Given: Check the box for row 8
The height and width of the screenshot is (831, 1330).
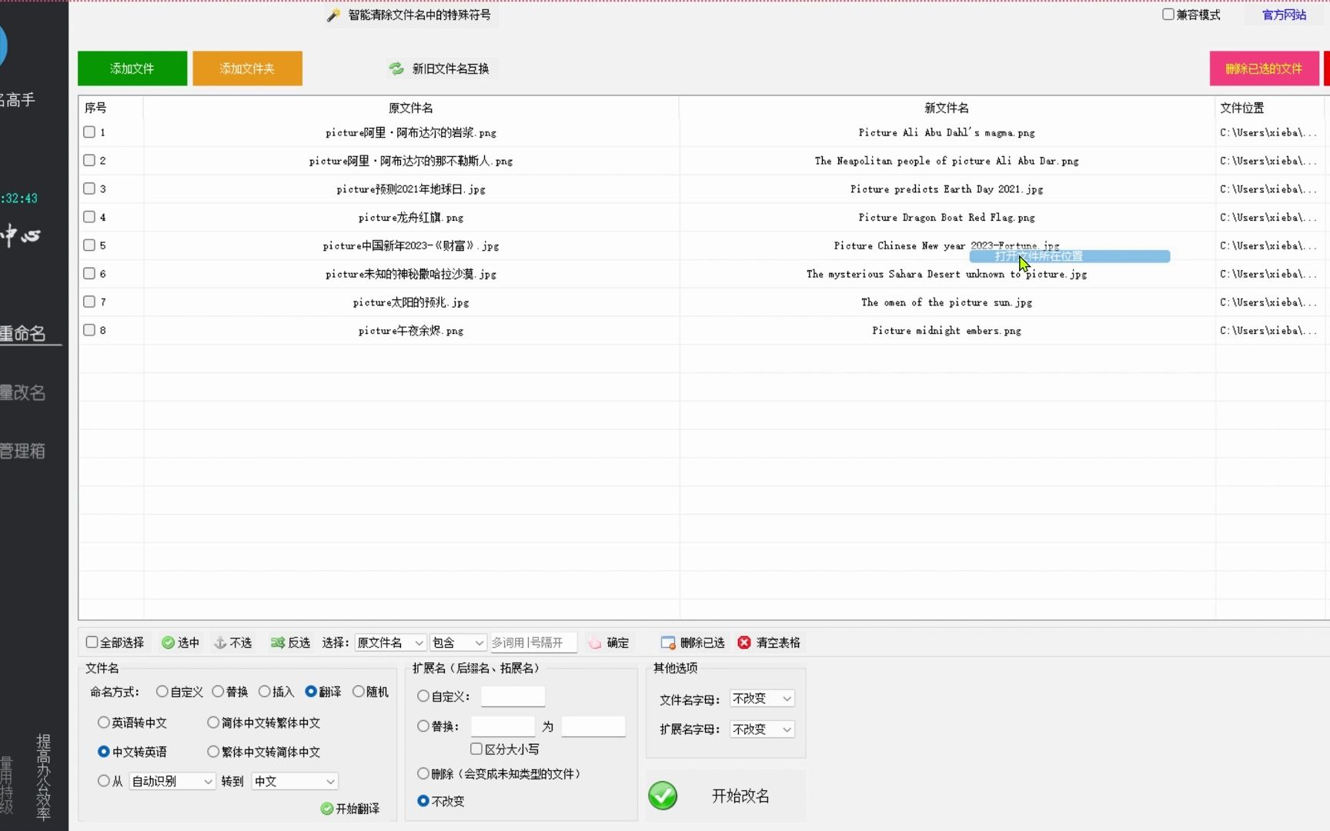Looking at the screenshot, I should [x=89, y=330].
